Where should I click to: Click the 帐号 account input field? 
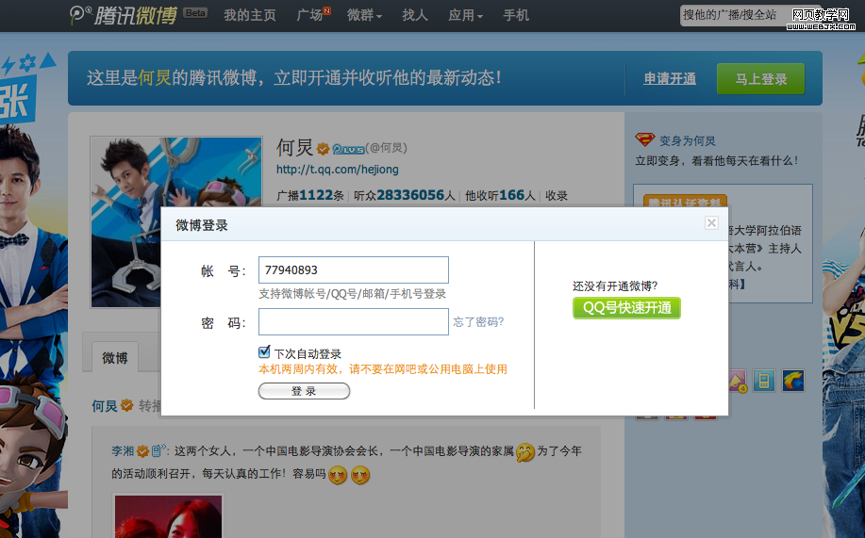click(354, 270)
